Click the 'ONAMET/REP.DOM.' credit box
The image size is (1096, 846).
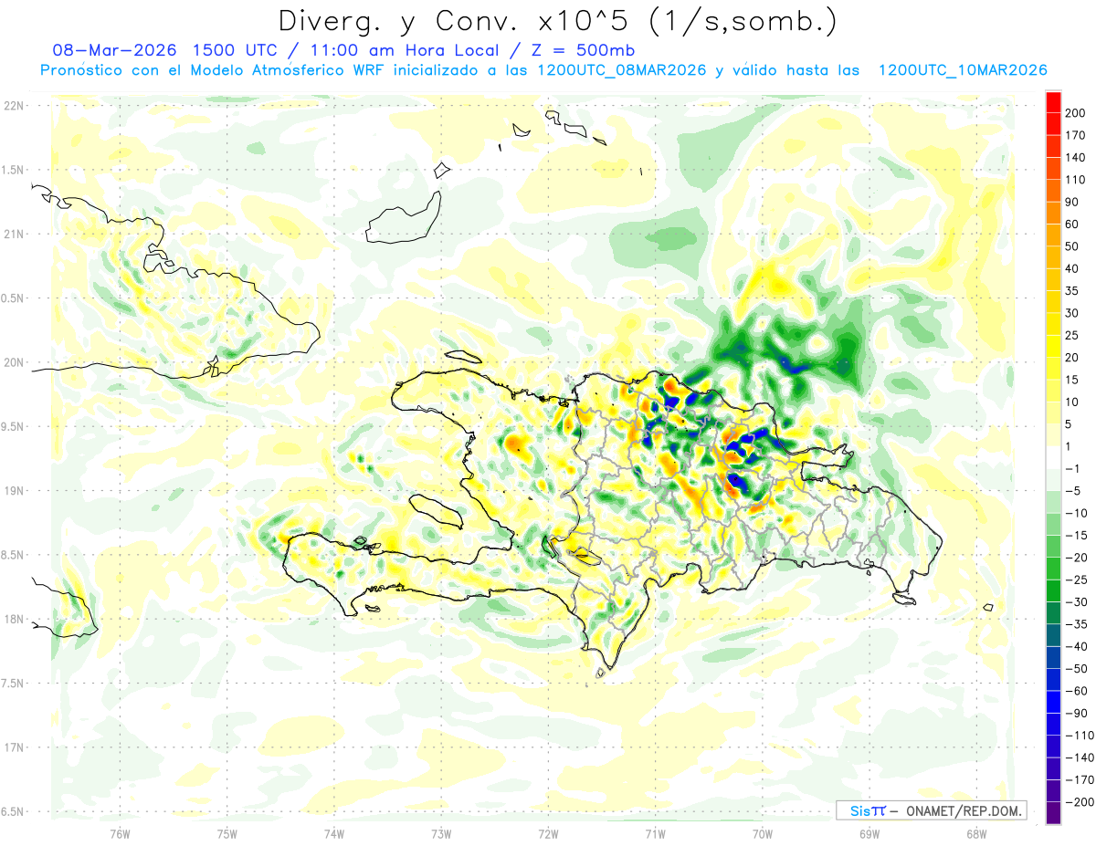(x=931, y=810)
